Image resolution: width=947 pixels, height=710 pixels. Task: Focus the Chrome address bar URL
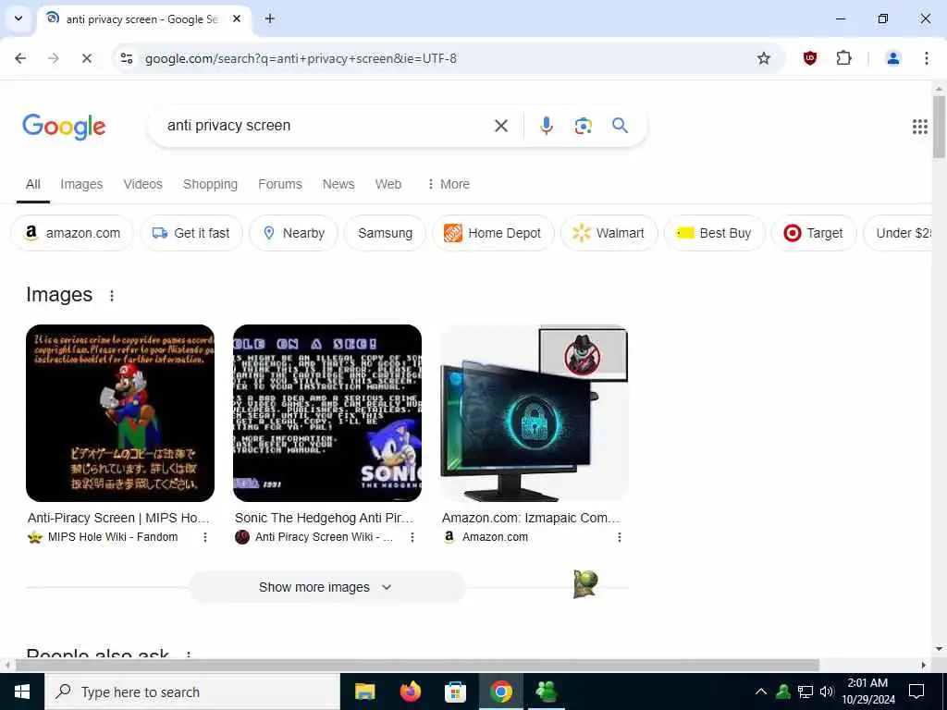301,58
